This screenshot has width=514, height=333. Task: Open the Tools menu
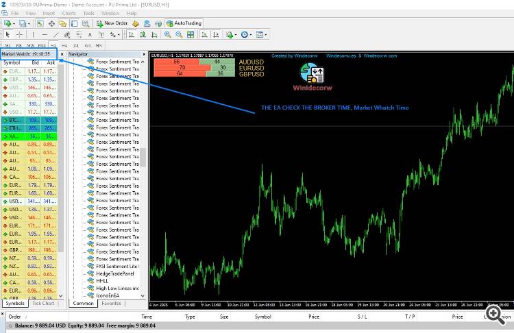click(x=88, y=14)
